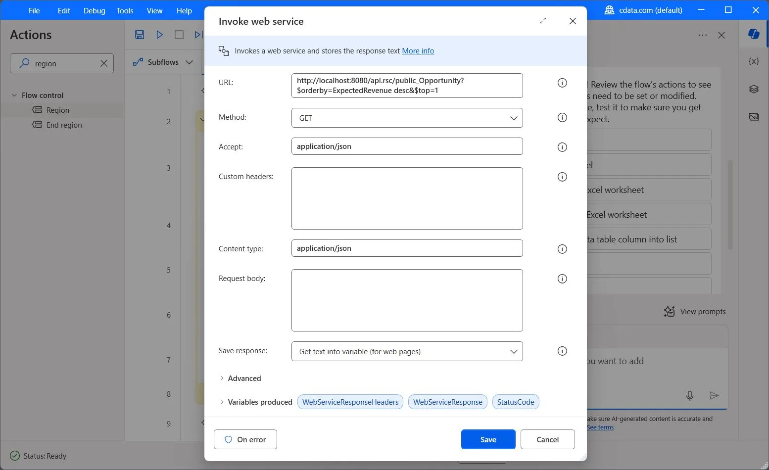Open the Images panel icon

tap(754, 117)
